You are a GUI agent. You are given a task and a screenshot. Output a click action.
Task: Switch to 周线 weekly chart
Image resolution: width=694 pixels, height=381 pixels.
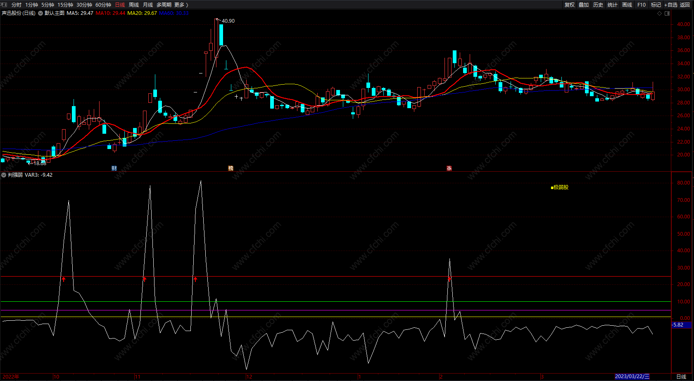[x=134, y=5]
